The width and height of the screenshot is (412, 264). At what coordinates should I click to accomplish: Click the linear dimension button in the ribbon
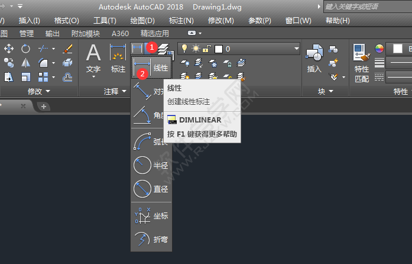[137, 49]
